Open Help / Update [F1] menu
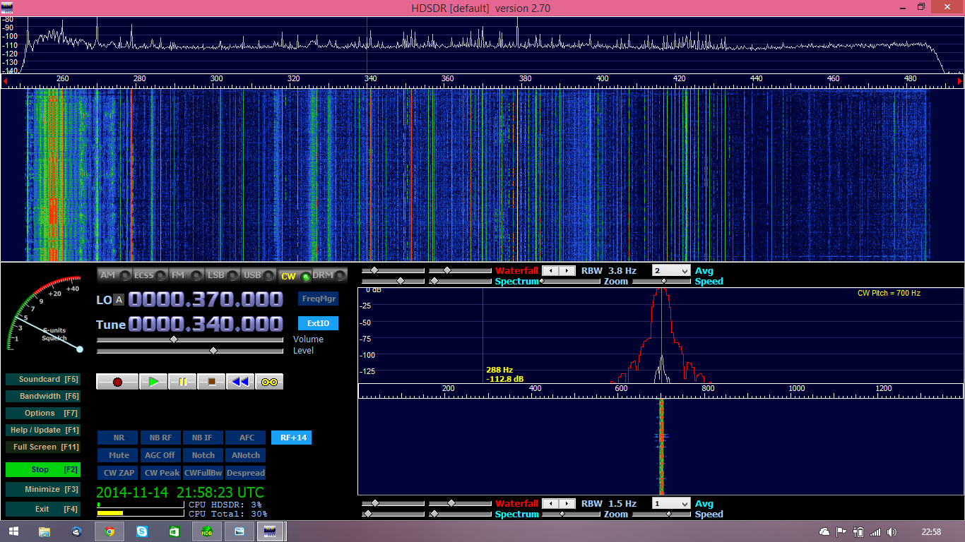The image size is (965, 542). pos(42,430)
